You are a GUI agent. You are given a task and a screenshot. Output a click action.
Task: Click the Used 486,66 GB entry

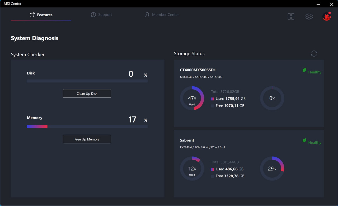(x=227, y=169)
